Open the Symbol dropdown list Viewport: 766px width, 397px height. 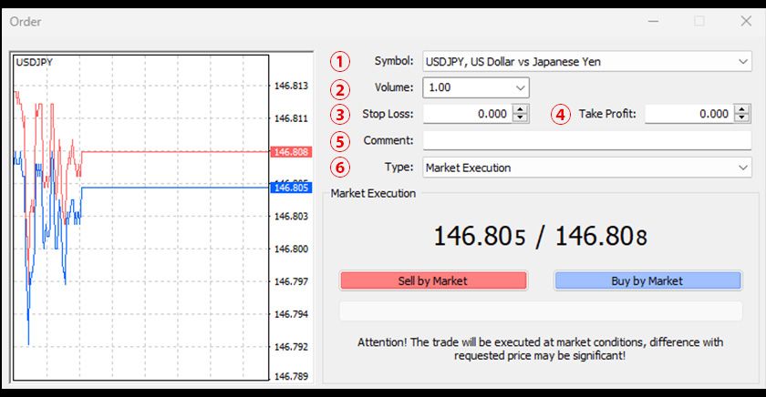coord(742,62)
